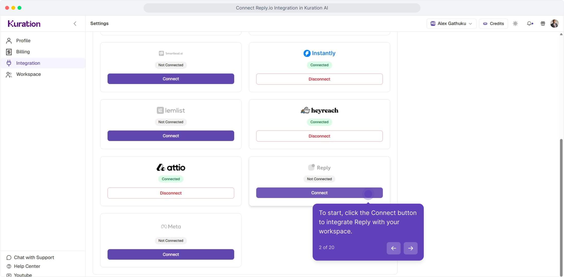564x277 pixels.
Task: Click the Billing dollar icon
Action: pyautogui.click(x=9, y=52)
